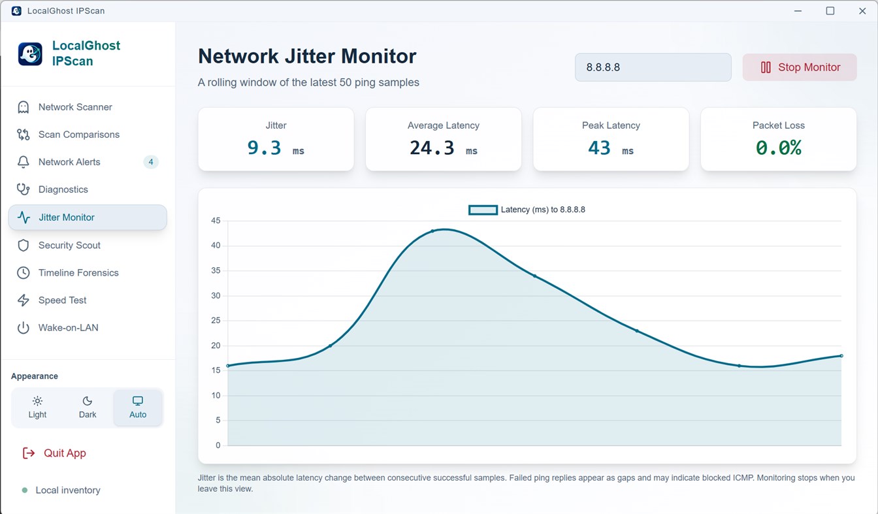Click the 8.8.8.8 target host field
The height and width of the screenshot is (514, 878).
tap(653, 67)
